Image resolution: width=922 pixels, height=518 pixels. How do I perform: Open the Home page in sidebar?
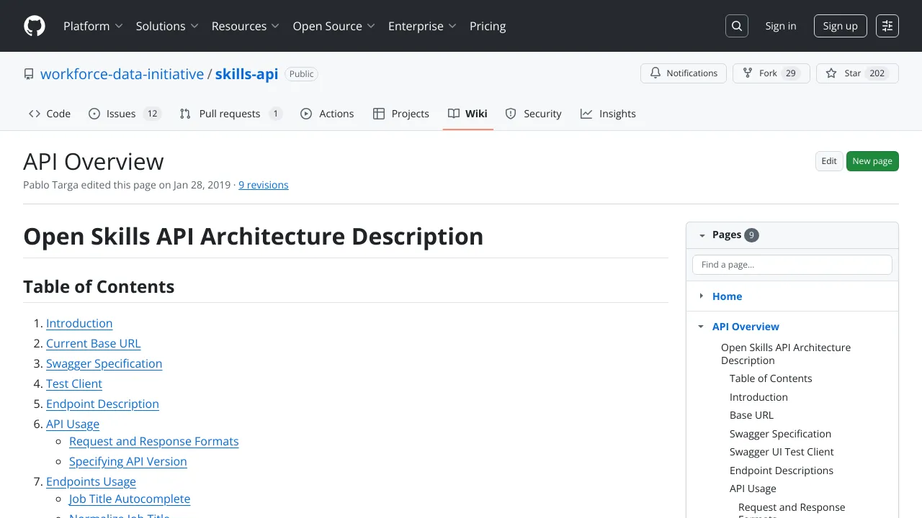(x=727, y=296)
